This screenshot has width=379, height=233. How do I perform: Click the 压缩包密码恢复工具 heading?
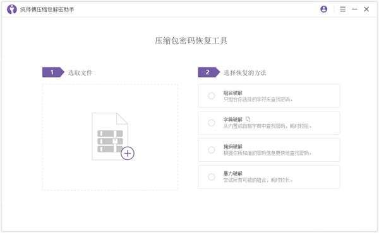click(x=191, y=41)
